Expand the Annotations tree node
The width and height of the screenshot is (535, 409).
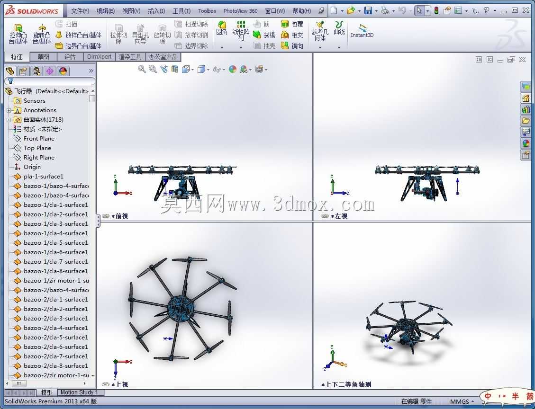click(9, 110)
